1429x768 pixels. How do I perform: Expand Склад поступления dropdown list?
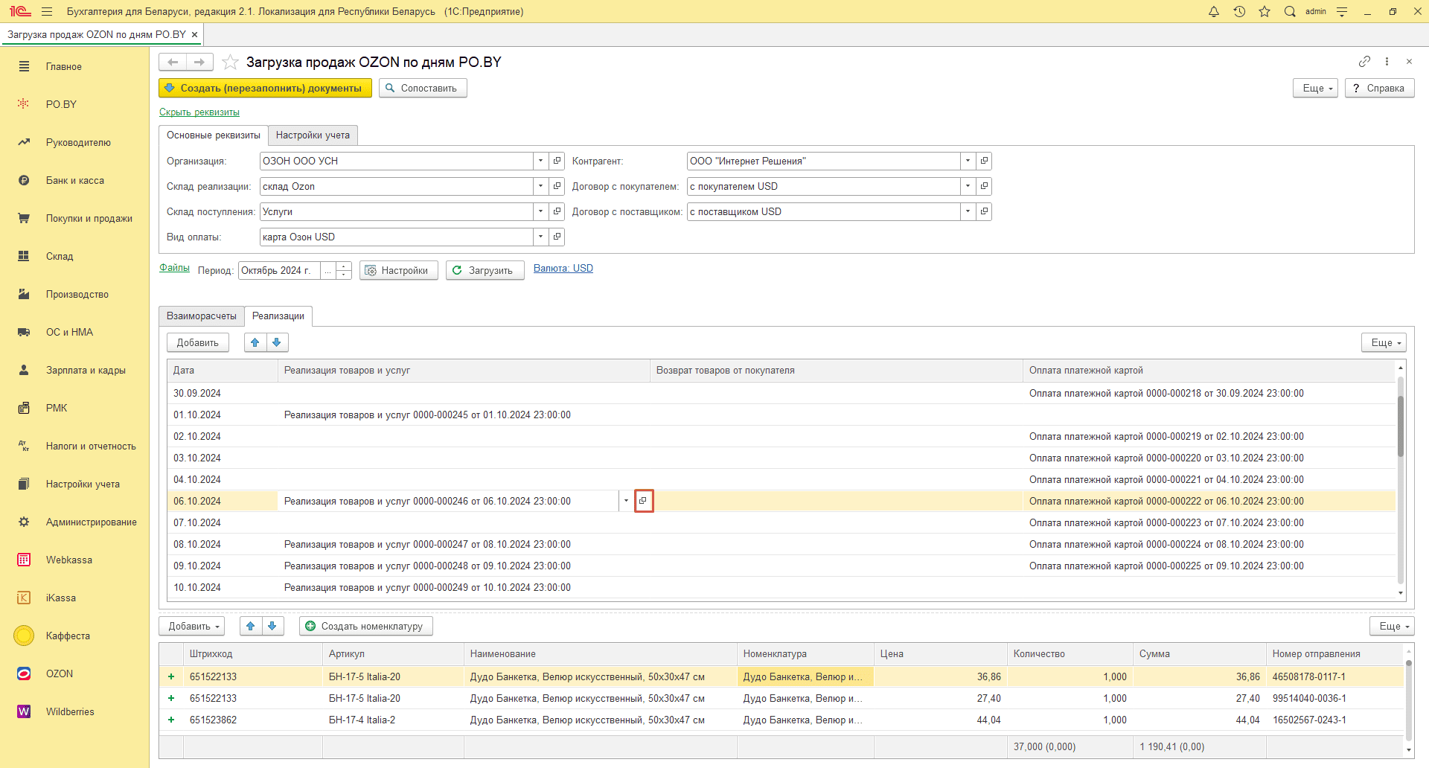pyautogui.click(x=541, y=211)
